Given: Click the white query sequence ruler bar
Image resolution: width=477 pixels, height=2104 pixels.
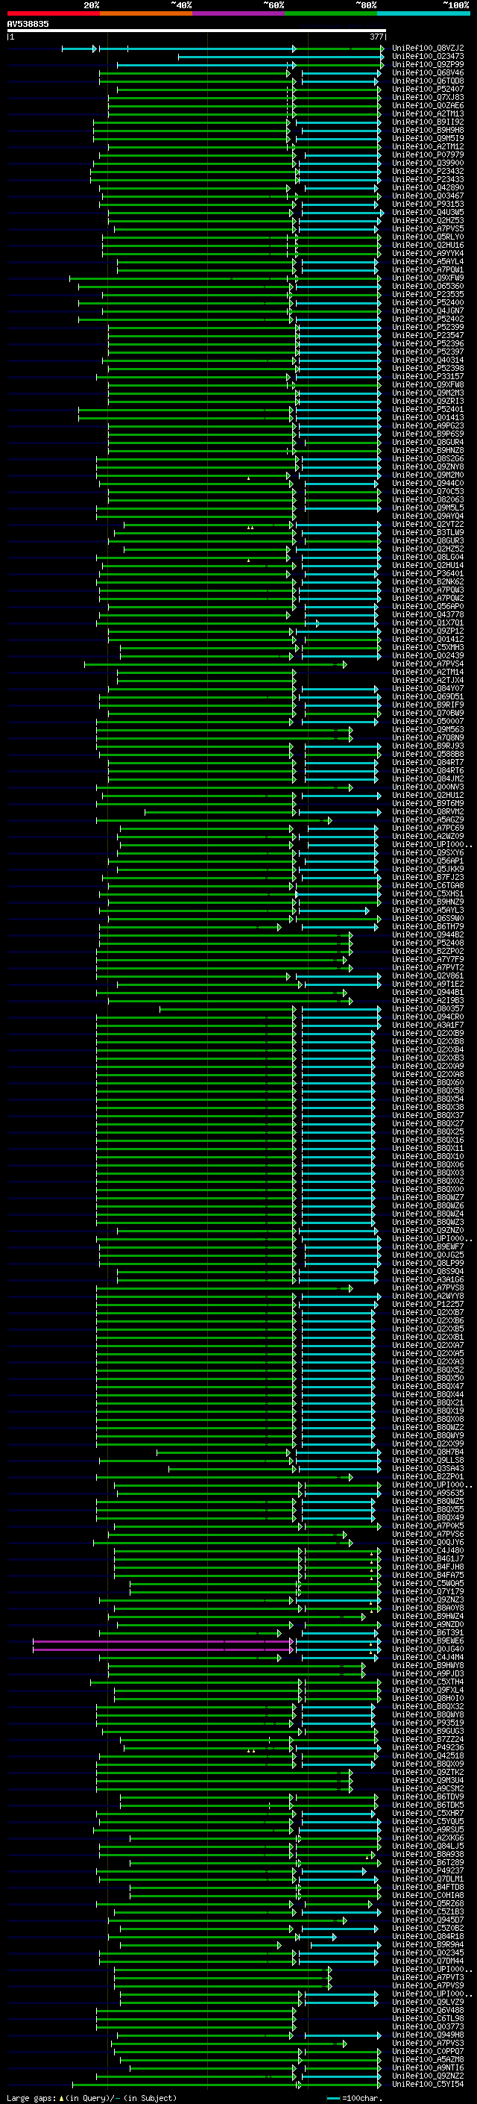Looking at the screenshot, I should (196, 31).
